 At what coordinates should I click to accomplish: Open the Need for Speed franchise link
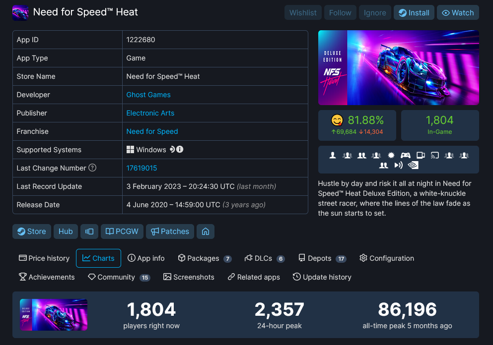click(x=152, y=131)
